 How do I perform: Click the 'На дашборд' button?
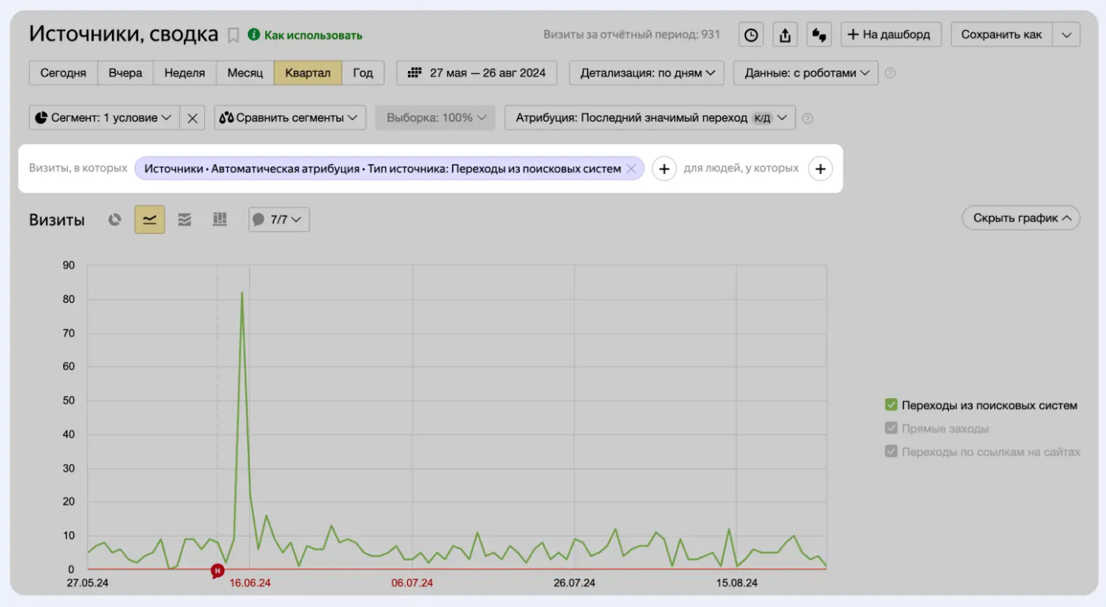click(891, 35)
